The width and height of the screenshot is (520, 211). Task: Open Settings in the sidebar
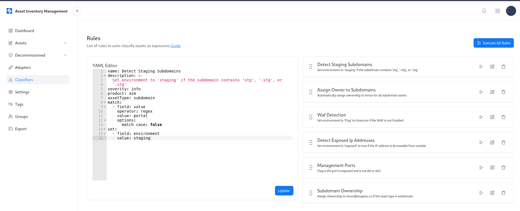tap(38, 92)
